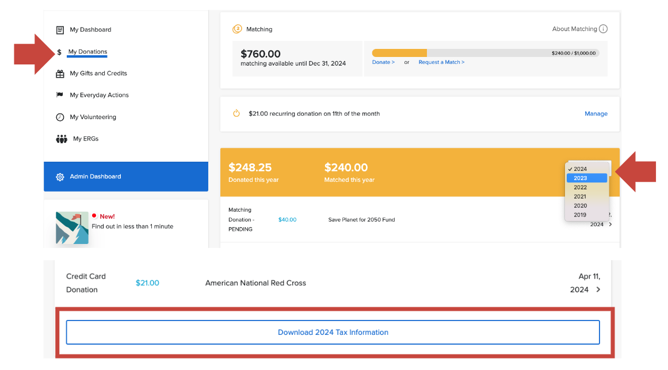Click the gift box icon in sidebar
The image size is (668, 370).
pyautogui.click(x=60, y=74)
